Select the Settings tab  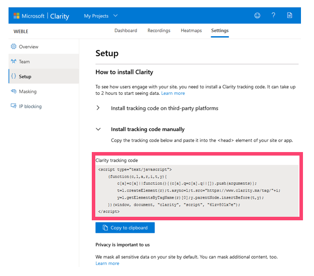click(x=220, y=31)
